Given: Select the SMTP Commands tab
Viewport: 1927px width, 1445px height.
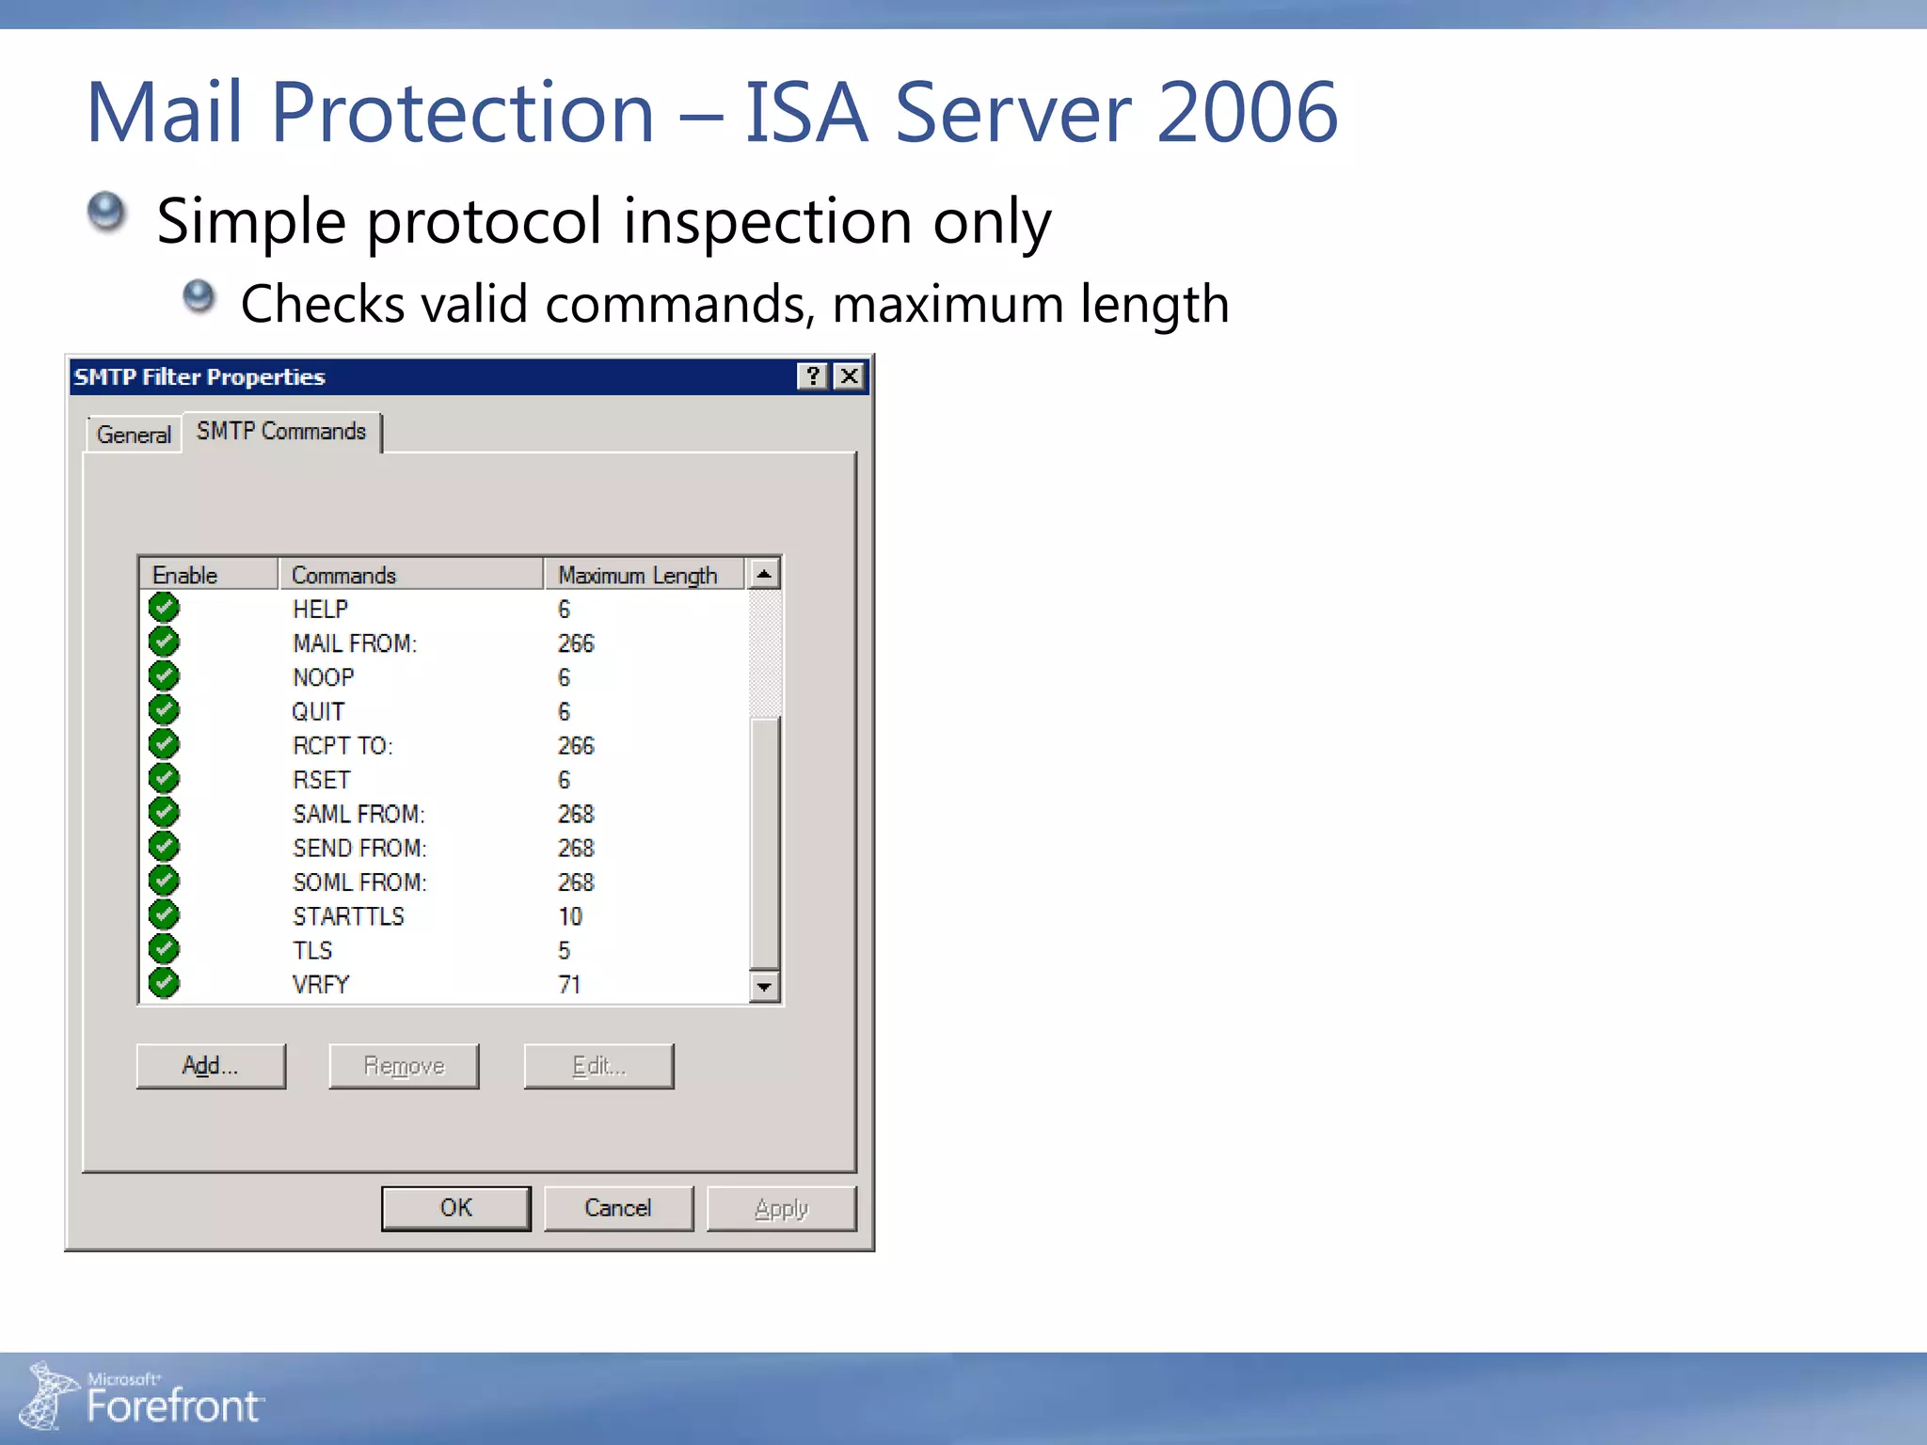Looking at the screenshot, I should (x=281, y=431).
